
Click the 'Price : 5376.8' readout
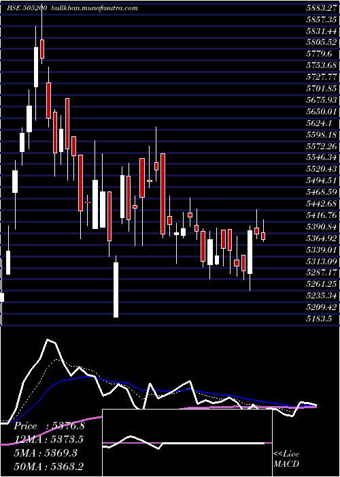[50, 426]
